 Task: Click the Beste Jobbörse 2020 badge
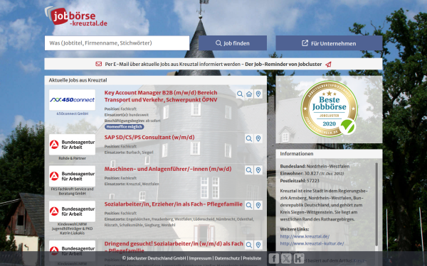point(330,109)
